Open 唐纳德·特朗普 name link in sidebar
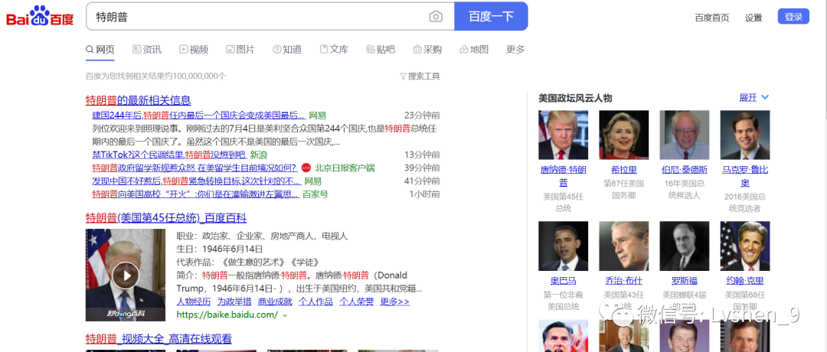 point(564,177)
